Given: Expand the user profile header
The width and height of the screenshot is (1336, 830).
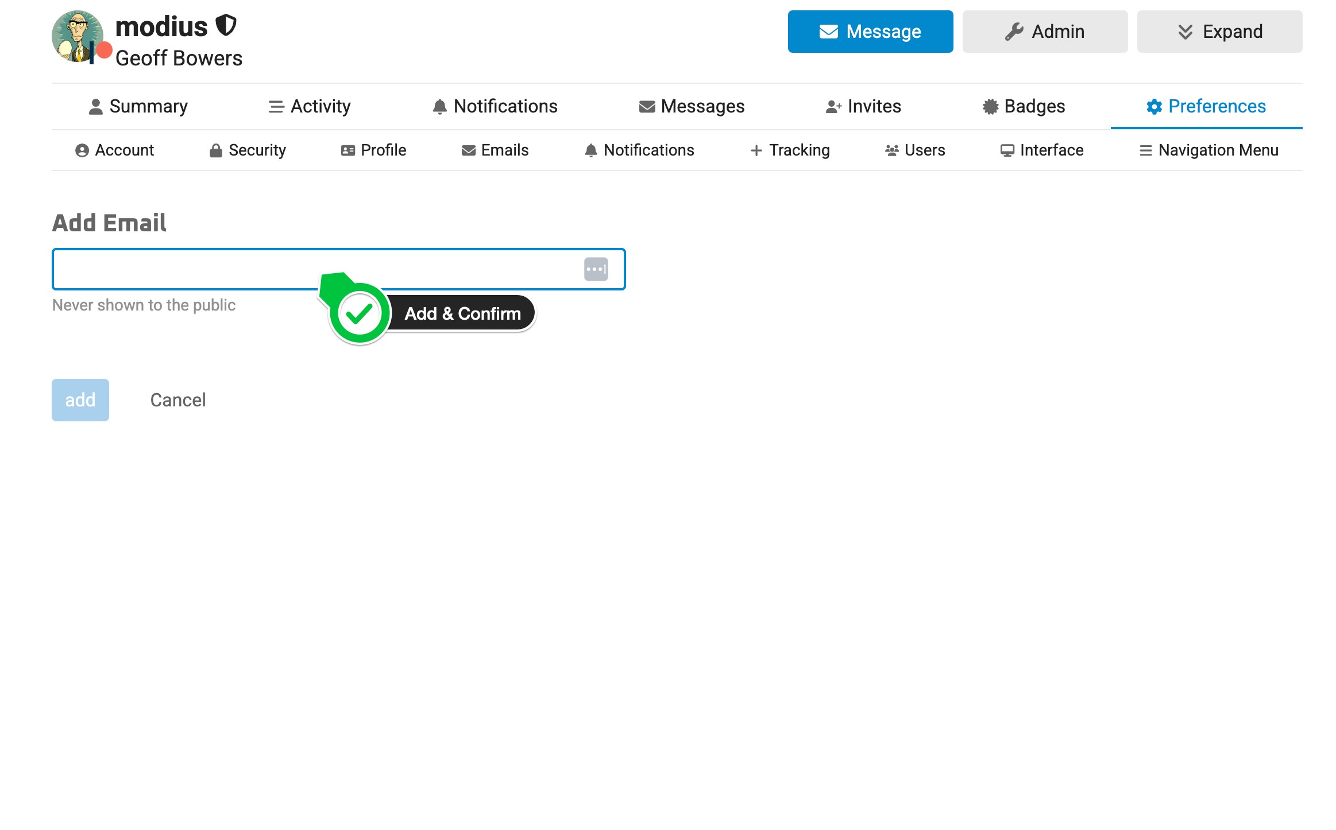Looking at the screenshot, I should [x=1219, y=32].
